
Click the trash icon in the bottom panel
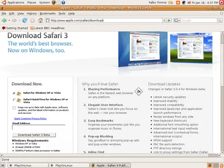click(222, 166)
